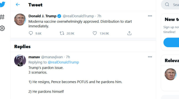
Task: Open the Explore hashtag icon
Action: pos(2,17)
